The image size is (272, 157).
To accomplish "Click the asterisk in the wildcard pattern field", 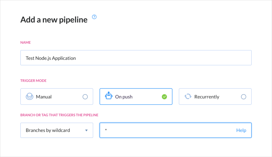I will click(106, 130).
